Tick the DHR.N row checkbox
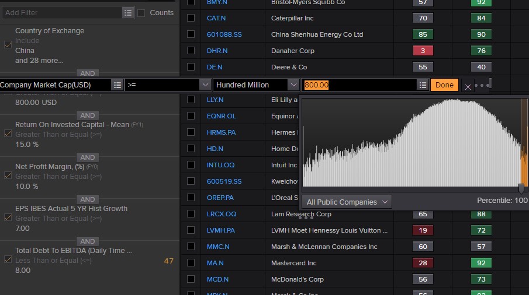Screen dimensions: 529x295 pos(191,51)
